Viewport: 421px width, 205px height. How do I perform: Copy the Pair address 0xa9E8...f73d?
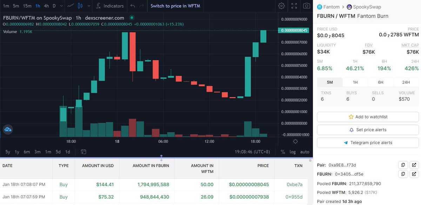403,165
